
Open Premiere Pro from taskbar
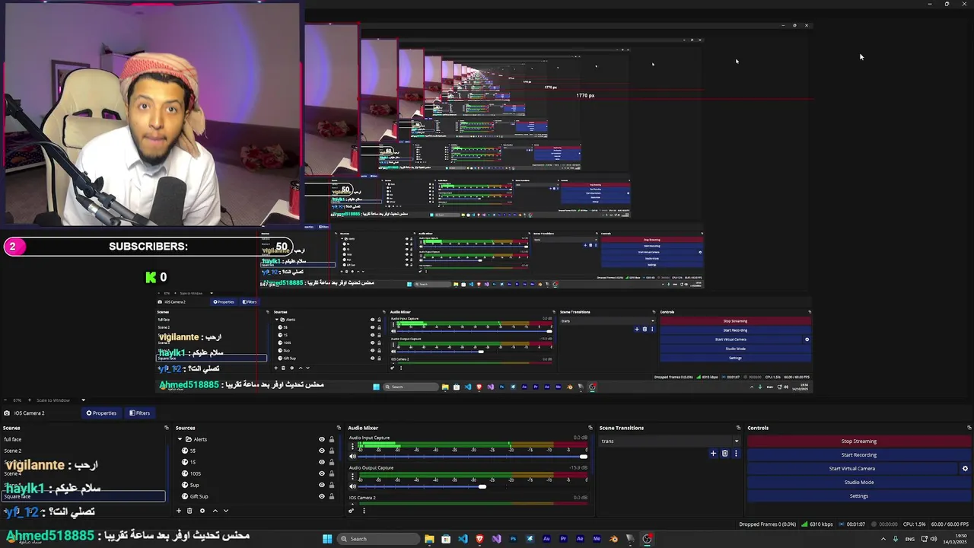point(563,539)
